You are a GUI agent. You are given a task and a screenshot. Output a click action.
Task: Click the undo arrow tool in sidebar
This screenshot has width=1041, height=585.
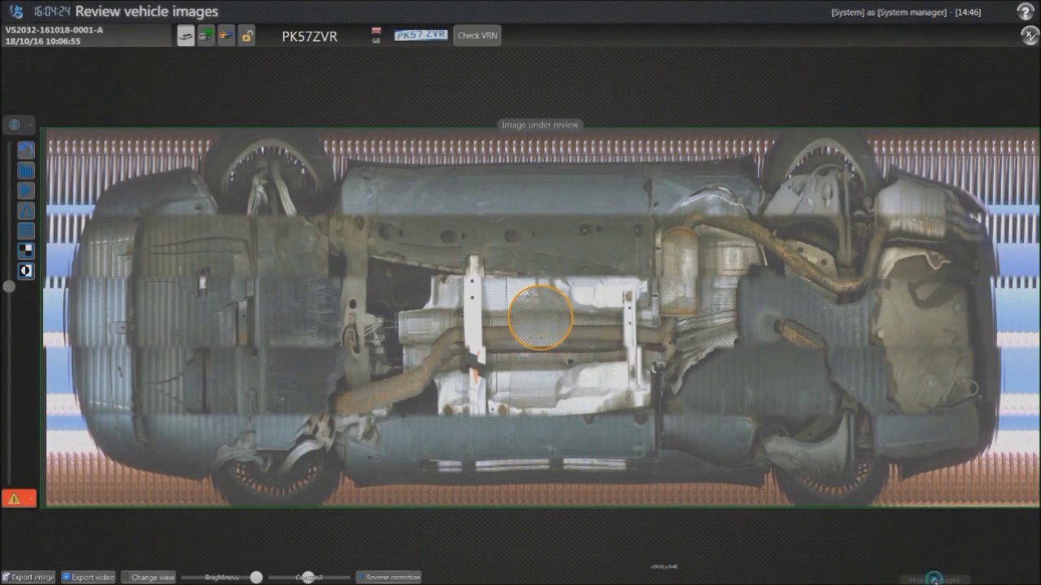tap(26, 150)
